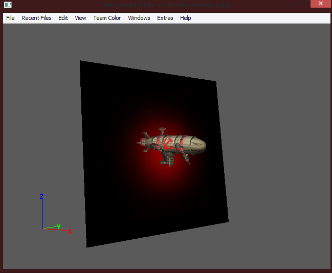The height and width of the screenshot is (273, 332).
Task: Open the Edit menu
Action: (63, 18)
